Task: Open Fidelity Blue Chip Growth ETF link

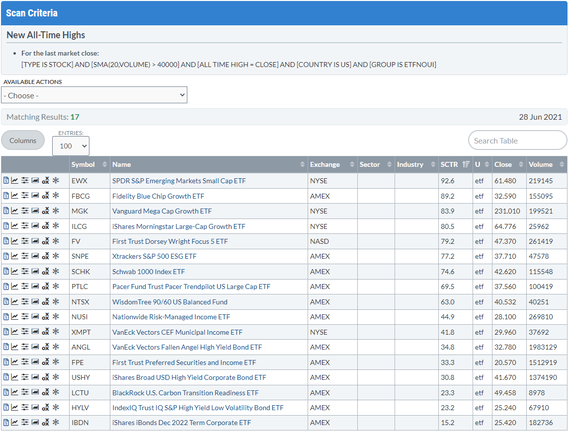Action: point(158,196)
